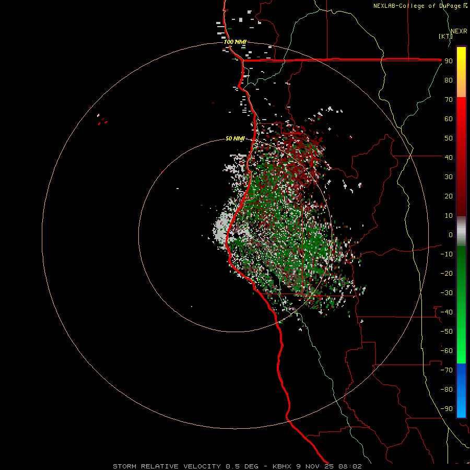Select the 50 NMI range ring label
470x470 pixels.
tap(235, 138)
